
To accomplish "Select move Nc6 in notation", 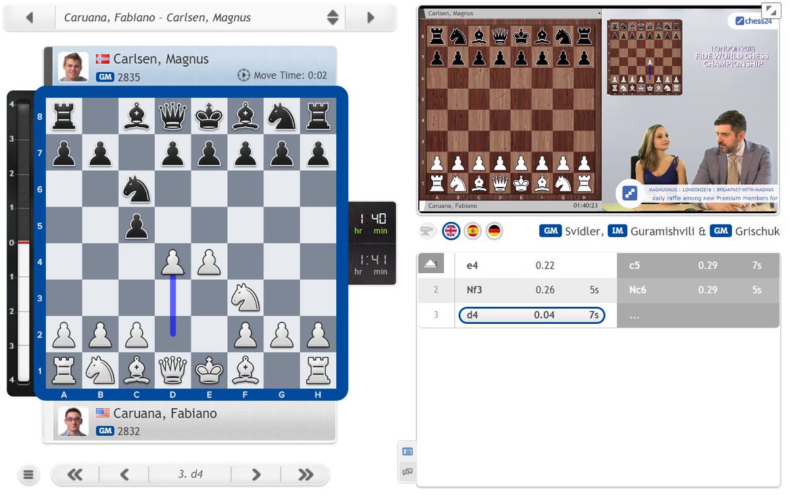I will tap(639, 290).
